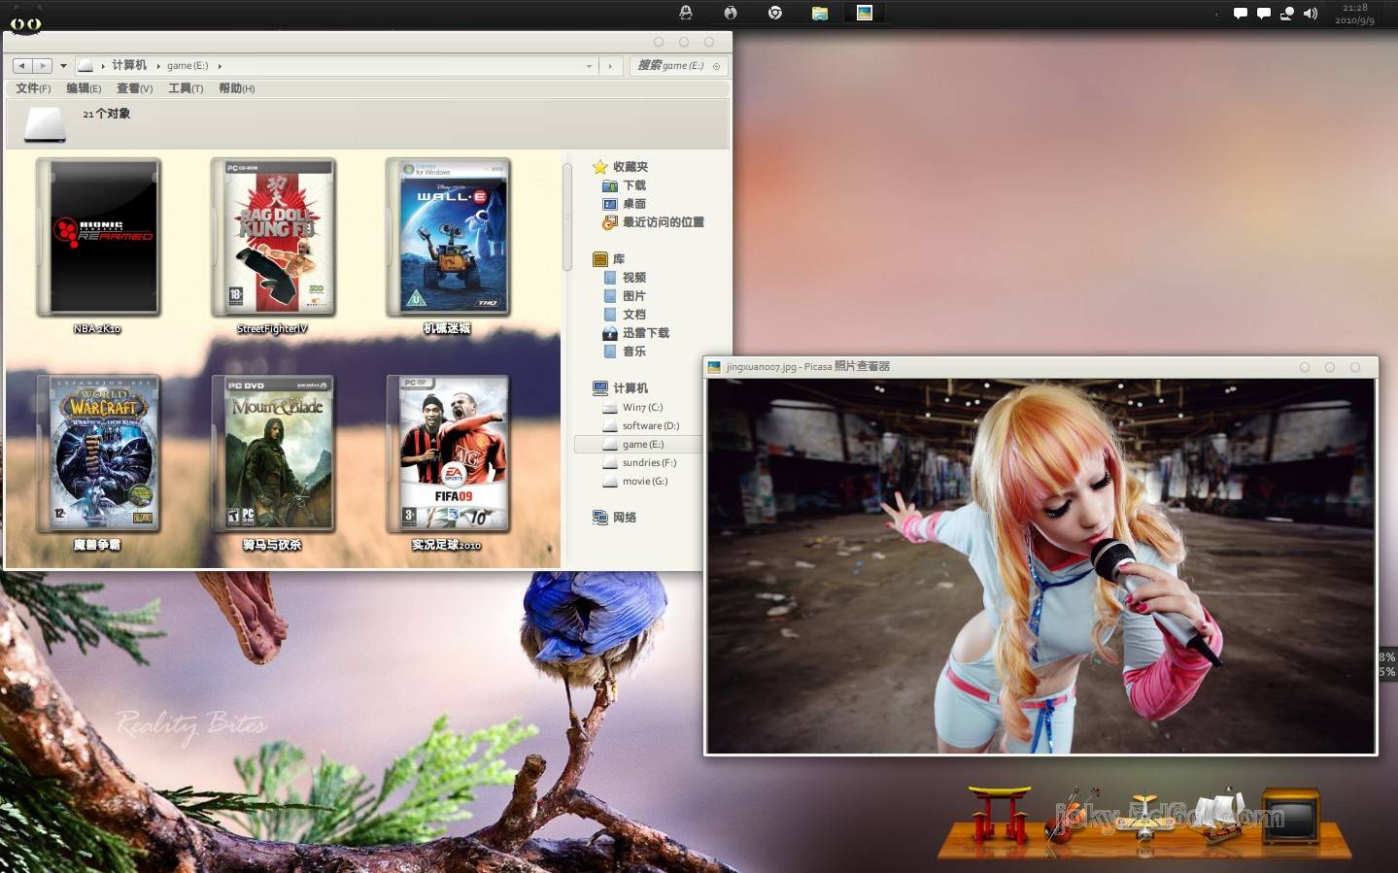Click the large drive icon in details pane
This screenshot has width=1398, height=873.
[45, 125]
